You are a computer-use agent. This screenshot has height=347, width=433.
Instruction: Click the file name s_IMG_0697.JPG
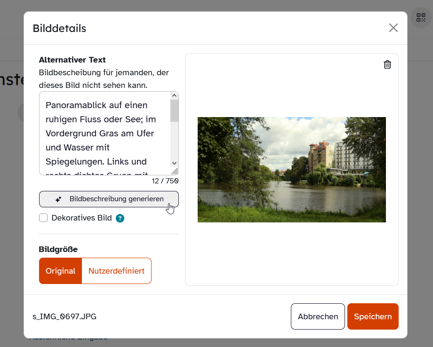point(64,316)
